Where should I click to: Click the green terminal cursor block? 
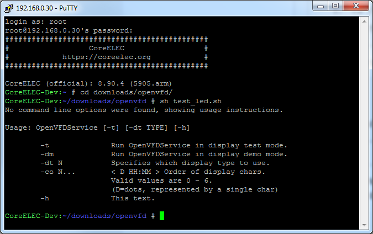162,216
